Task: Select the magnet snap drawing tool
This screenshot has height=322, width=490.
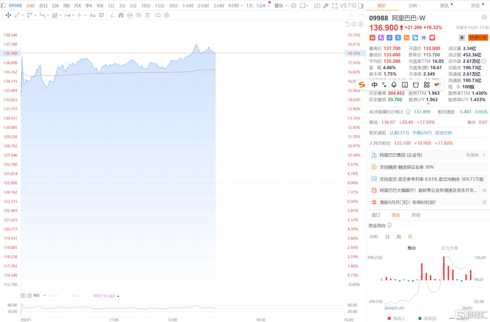Action: [x=121, y=15]
